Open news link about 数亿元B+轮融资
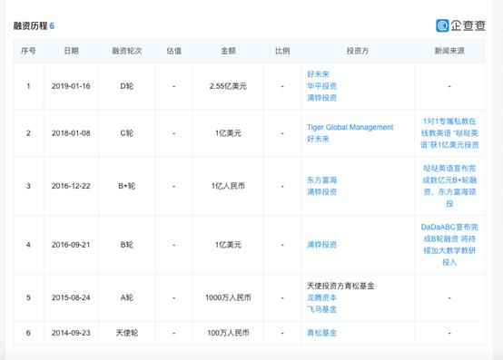The height and width of the screenshot is (360, 503). tap(449, 186)
